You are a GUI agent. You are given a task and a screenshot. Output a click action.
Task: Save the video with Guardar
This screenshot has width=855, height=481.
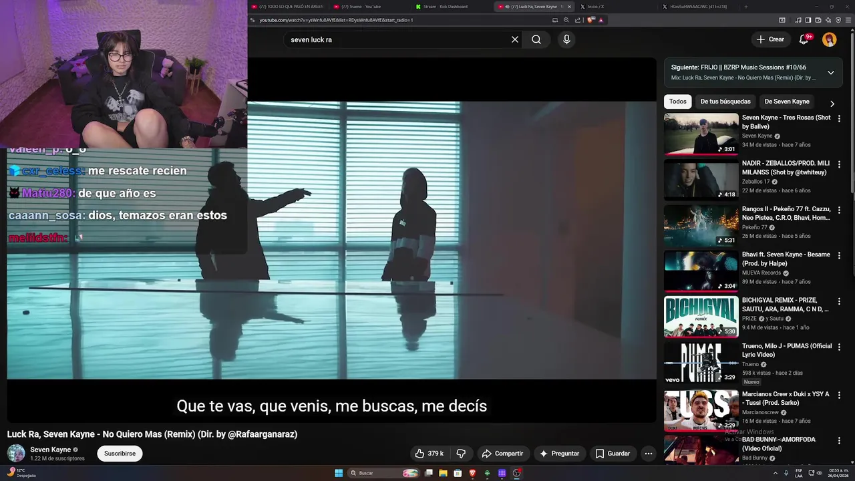(613, 454)
